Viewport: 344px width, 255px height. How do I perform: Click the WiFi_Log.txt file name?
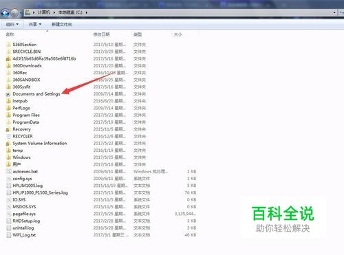(x=24, y=235)
